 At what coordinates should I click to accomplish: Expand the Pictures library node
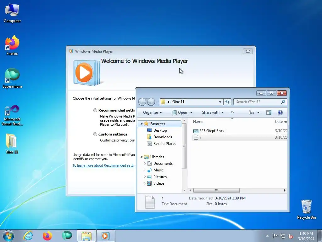click(x=145, y=176)
